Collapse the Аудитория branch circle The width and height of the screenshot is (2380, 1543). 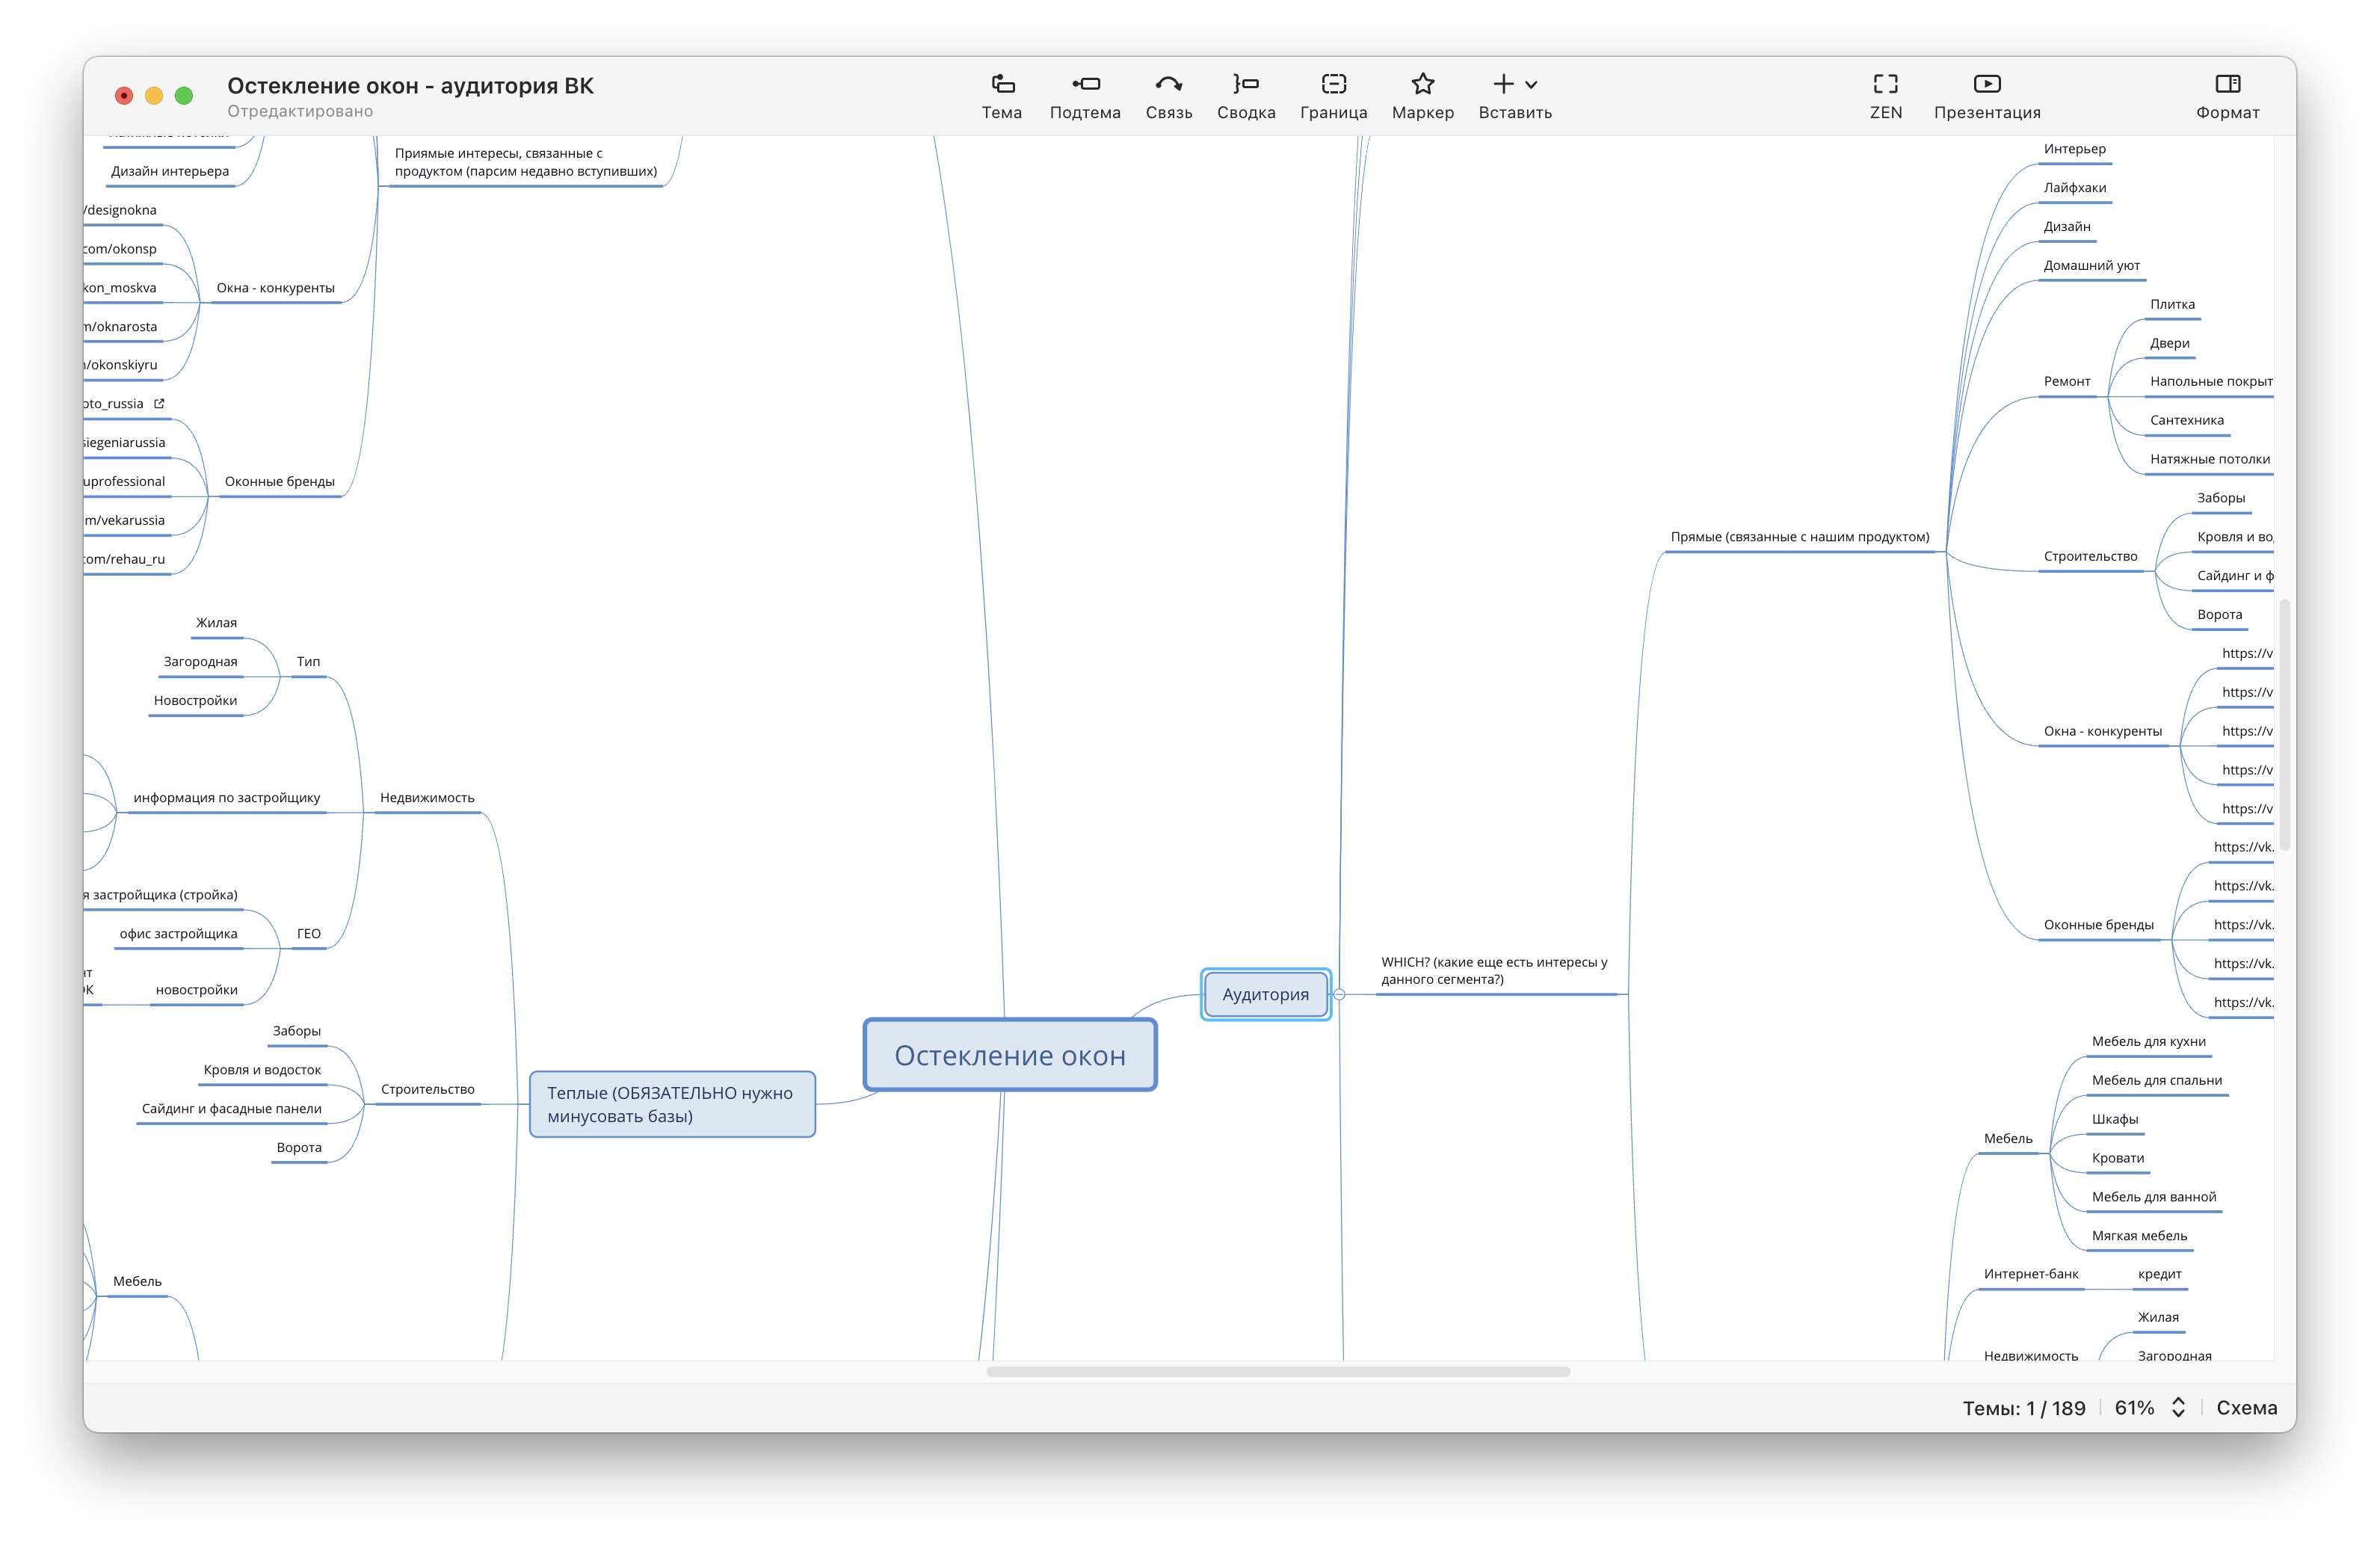[1339, 994]
